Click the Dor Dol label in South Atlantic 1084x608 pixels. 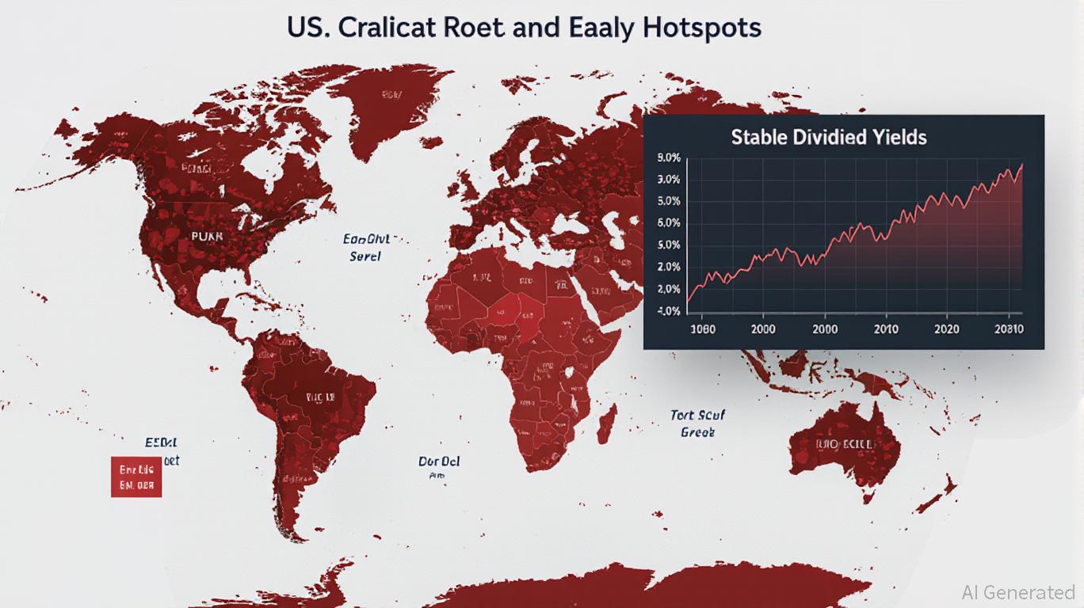pos(439,462)
